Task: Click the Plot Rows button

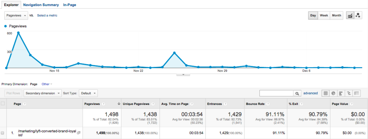Action: 14,93
